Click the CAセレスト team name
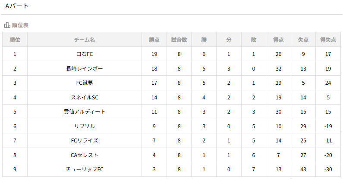Screen dimensions: 343x179 (85, 155)
